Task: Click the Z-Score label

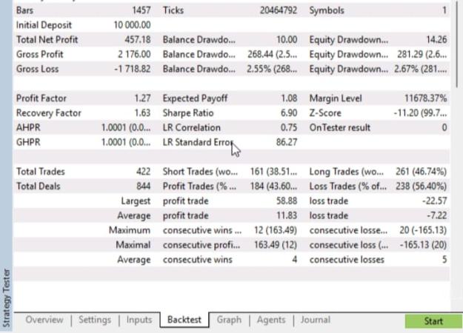Action: (x=325, y=113)
